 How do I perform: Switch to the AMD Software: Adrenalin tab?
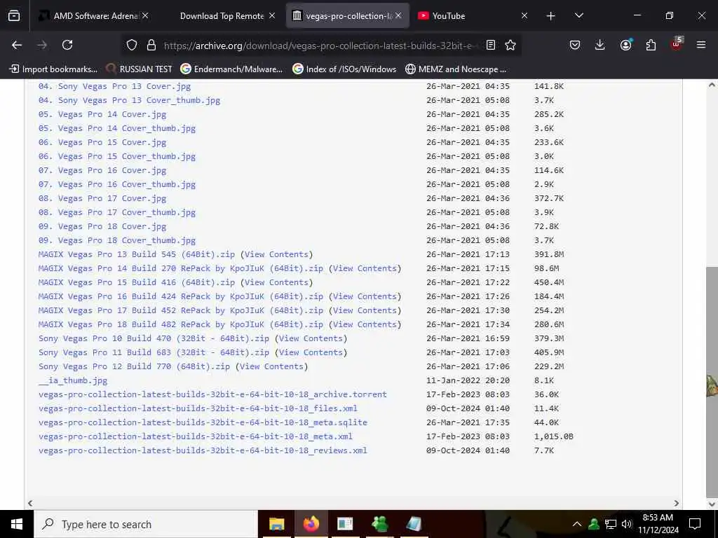(94, 15)
